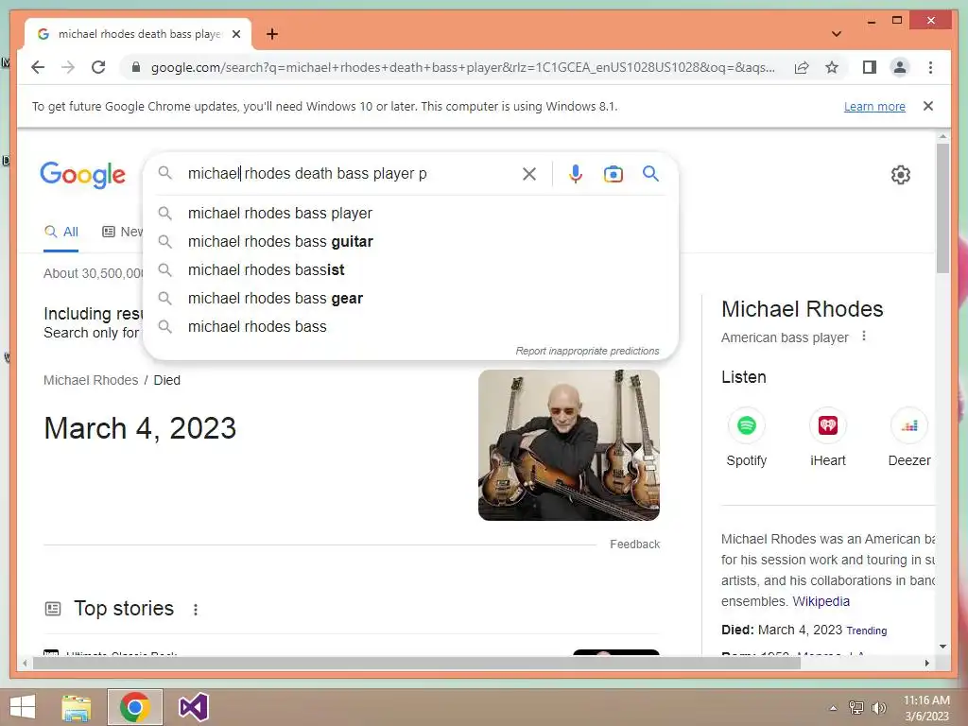Open more options beside American bass player
Screen dimensions: 968x726
(x=864, y=337)
